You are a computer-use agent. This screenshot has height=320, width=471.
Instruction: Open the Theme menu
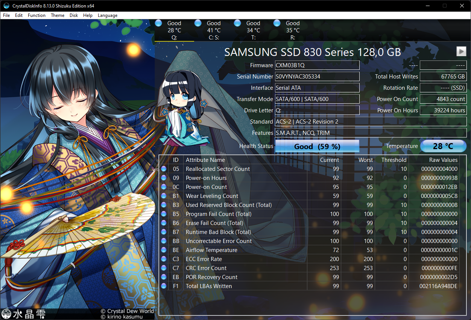[58, 15]
